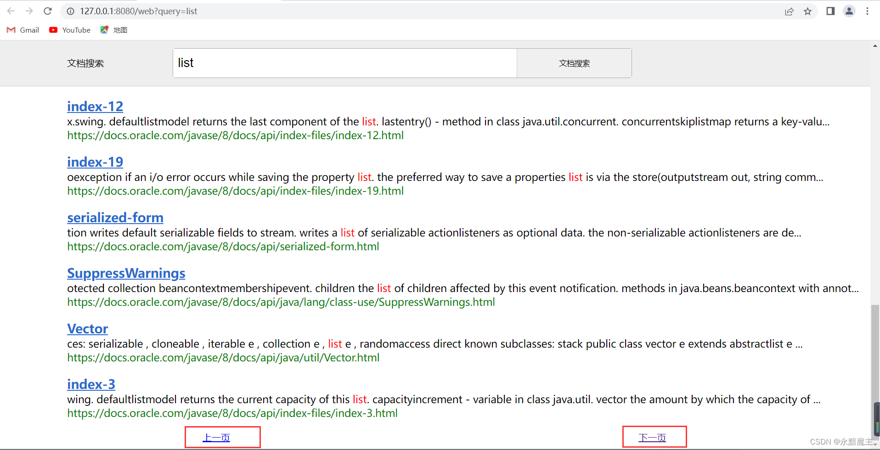The height and width of the screenshot is (450, 880).
Task: Open the index-12 result link
Action: (95, 107)
